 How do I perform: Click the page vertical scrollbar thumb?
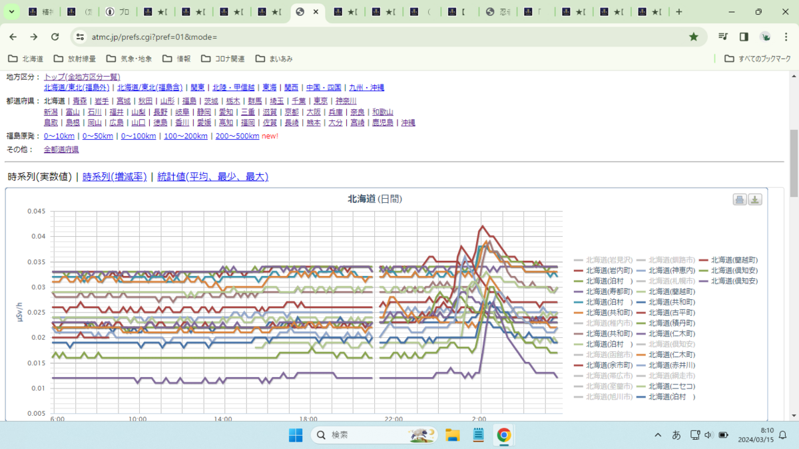click(794, 163)
